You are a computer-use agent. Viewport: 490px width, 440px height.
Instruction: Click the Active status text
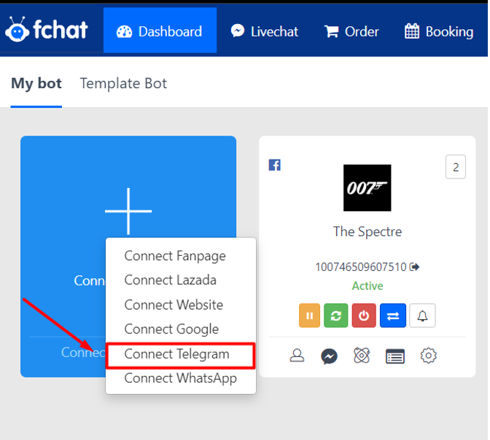367,286
